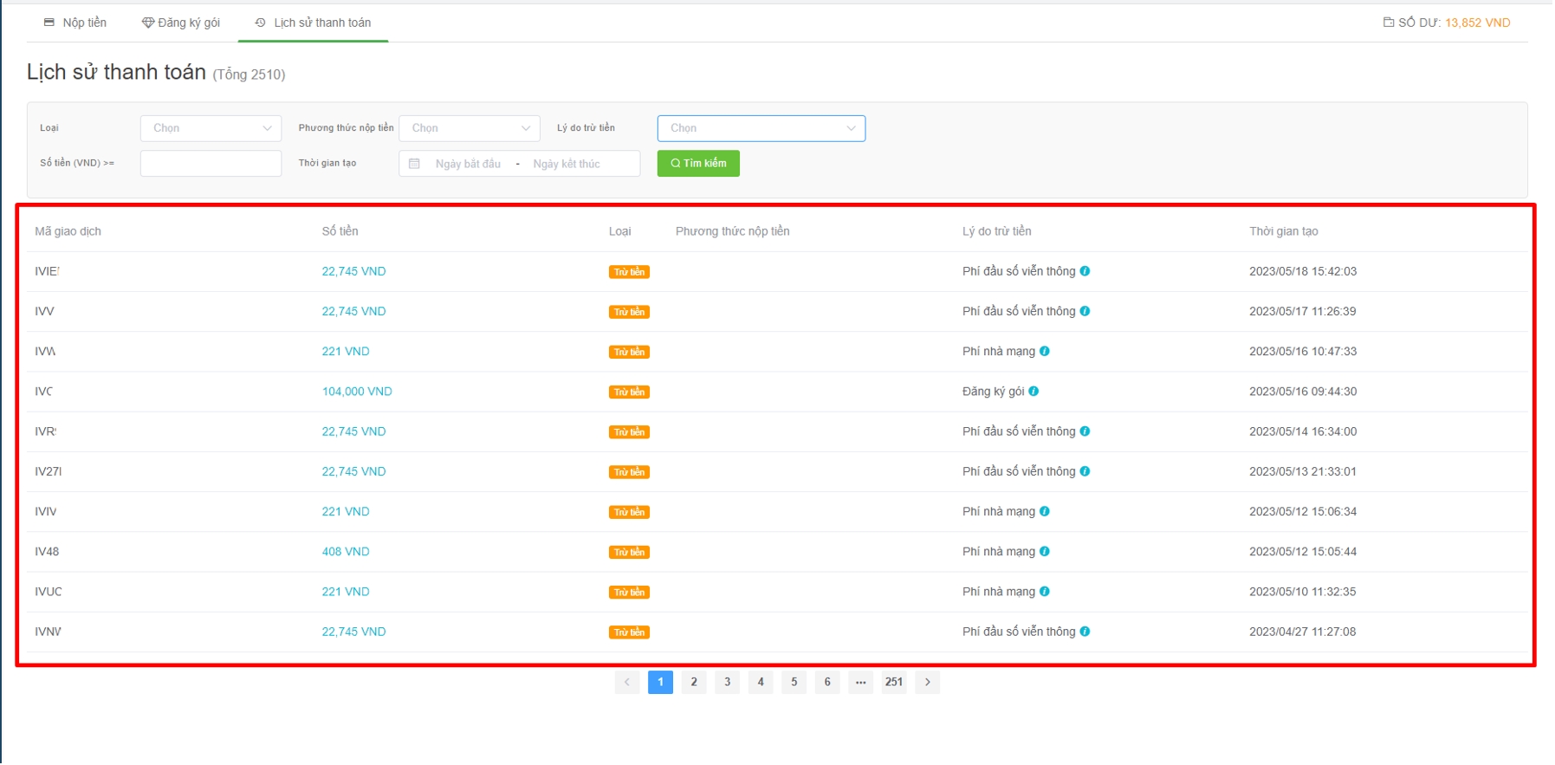Click the pagination ellipsis to skip pages
Viewport: 1555px width, 765px height.
point(860,683)
